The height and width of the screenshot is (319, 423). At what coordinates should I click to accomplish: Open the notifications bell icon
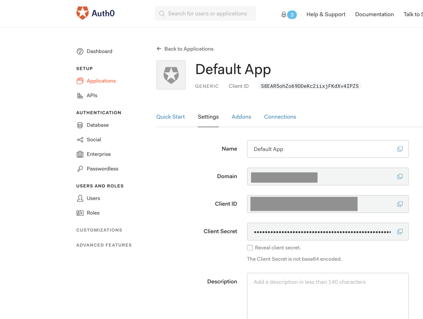(284, 14)
